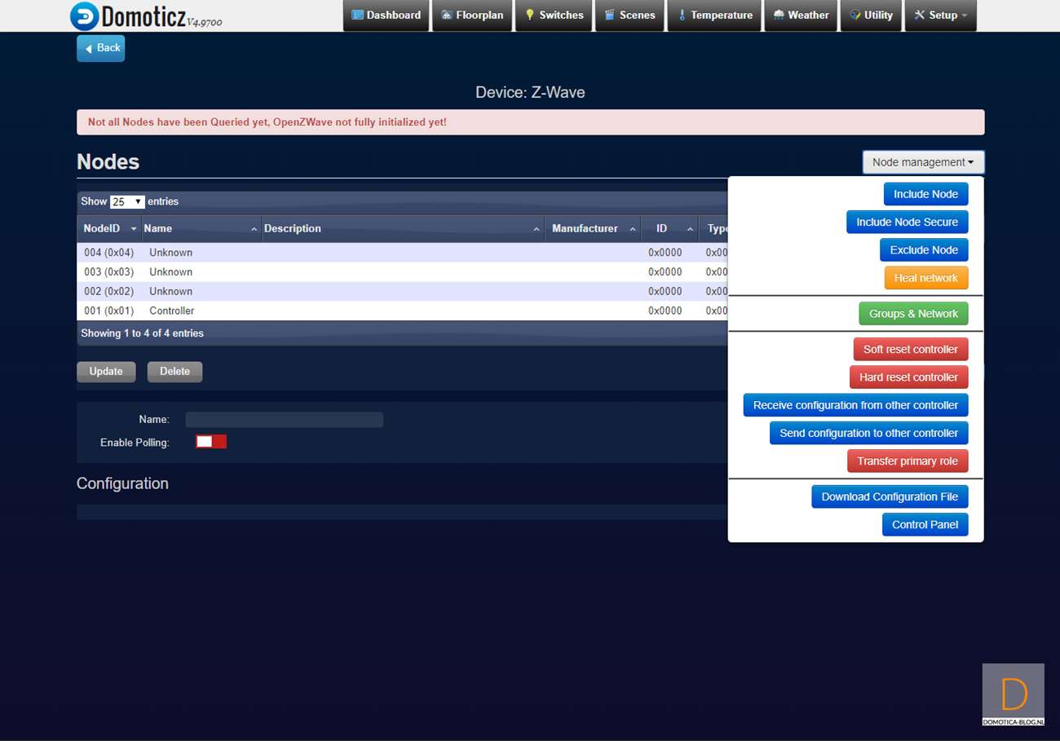
Task: Select Exclude Node
Action: click(924, 249)
